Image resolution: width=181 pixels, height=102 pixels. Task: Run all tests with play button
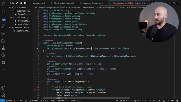point(13,3)
